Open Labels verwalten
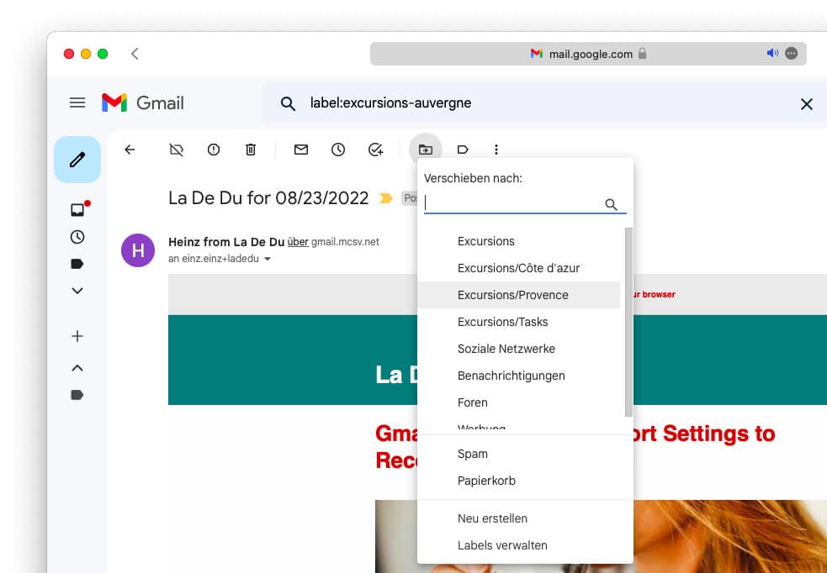827x573 pixels. pyautogui.click(x=525, y=545)
